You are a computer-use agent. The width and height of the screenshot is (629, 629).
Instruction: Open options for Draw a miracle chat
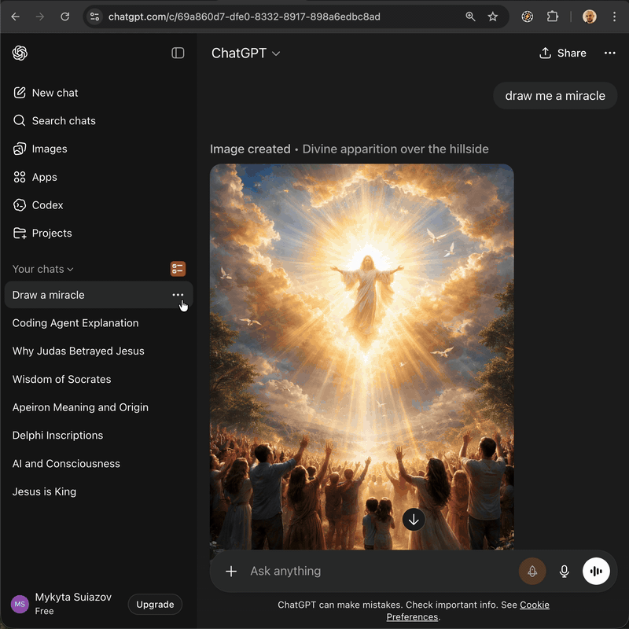(178, 294)
